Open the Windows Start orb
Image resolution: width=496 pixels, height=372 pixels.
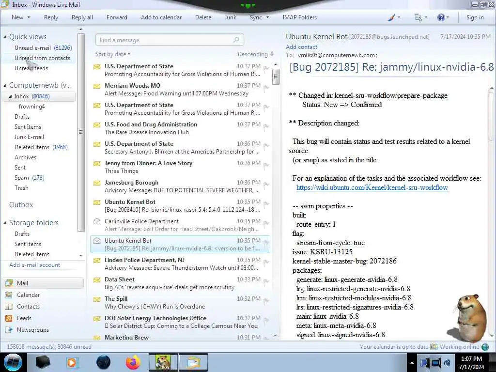(13, 362)
